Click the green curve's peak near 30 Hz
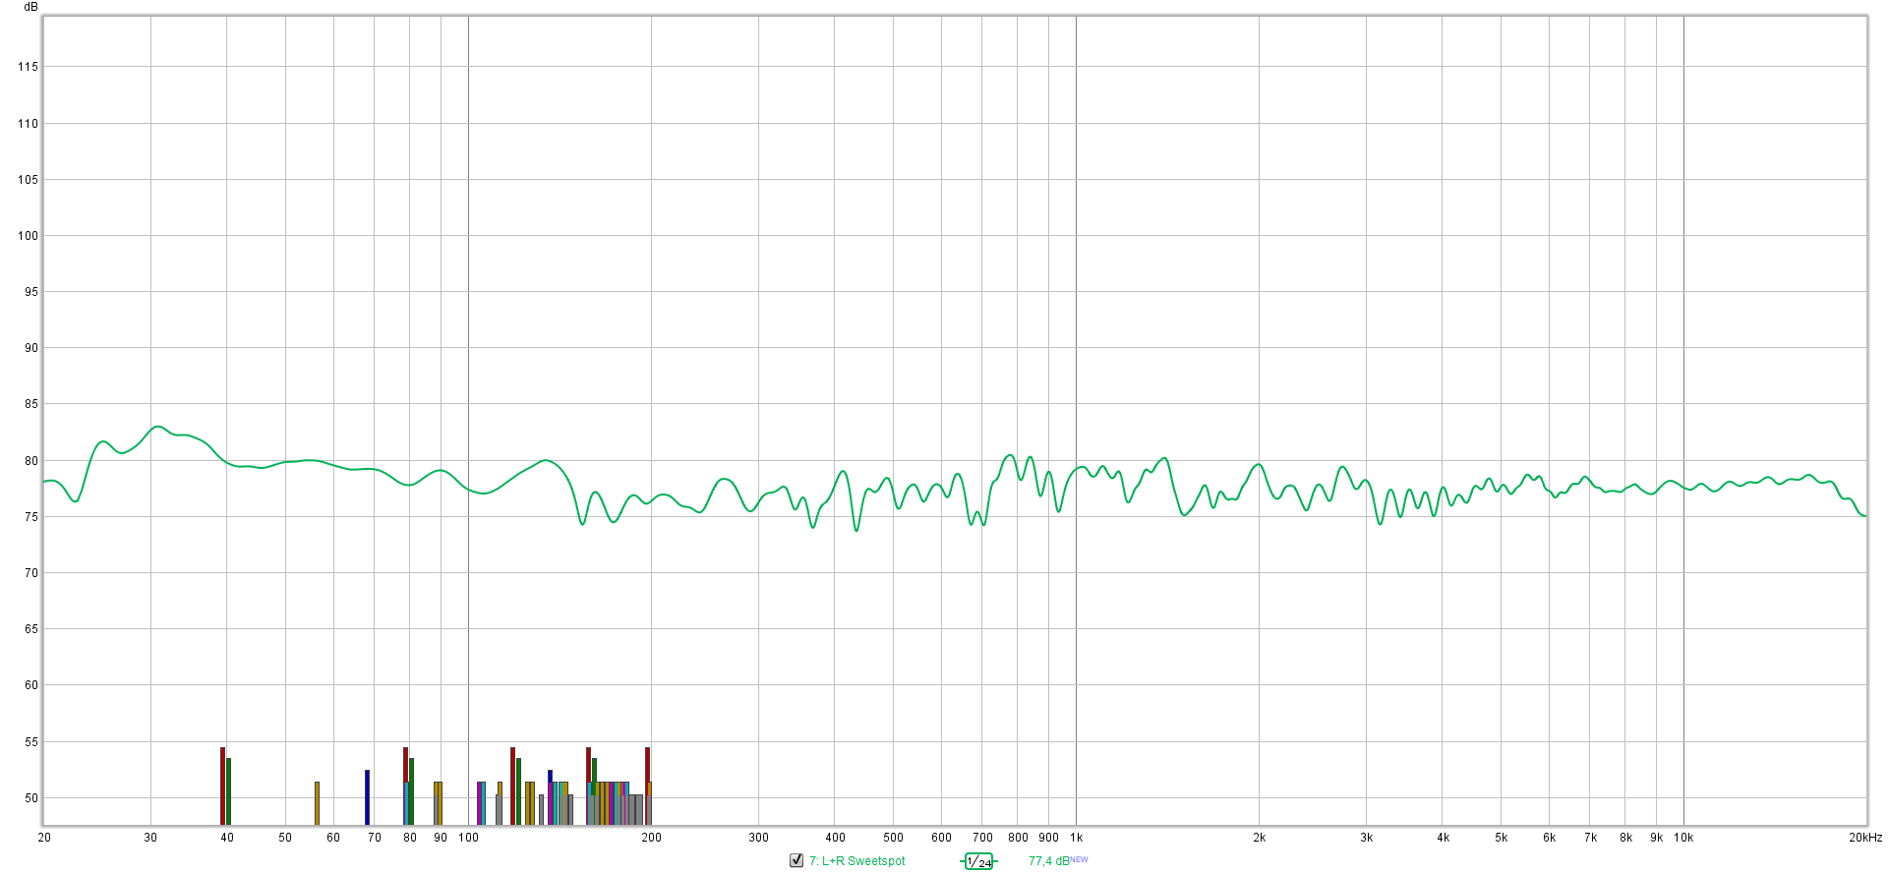Image resolution: width=1888 pixels, height=875 pixels. (157, 427)
